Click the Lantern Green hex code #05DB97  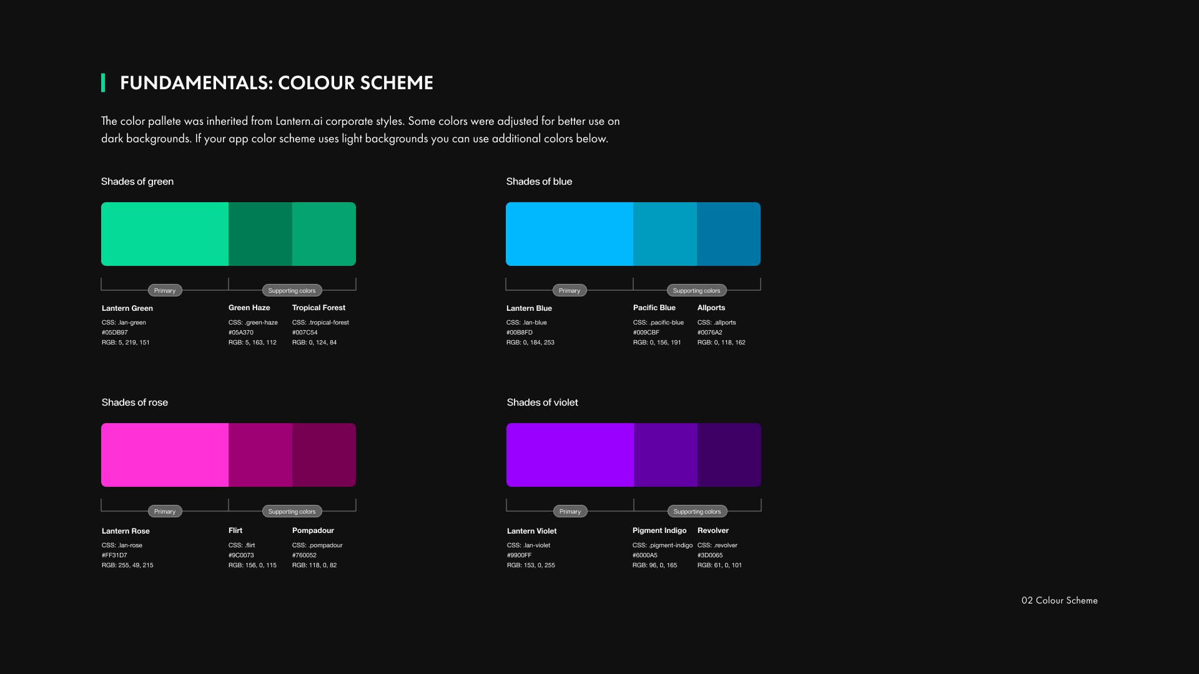click(115, 333)
